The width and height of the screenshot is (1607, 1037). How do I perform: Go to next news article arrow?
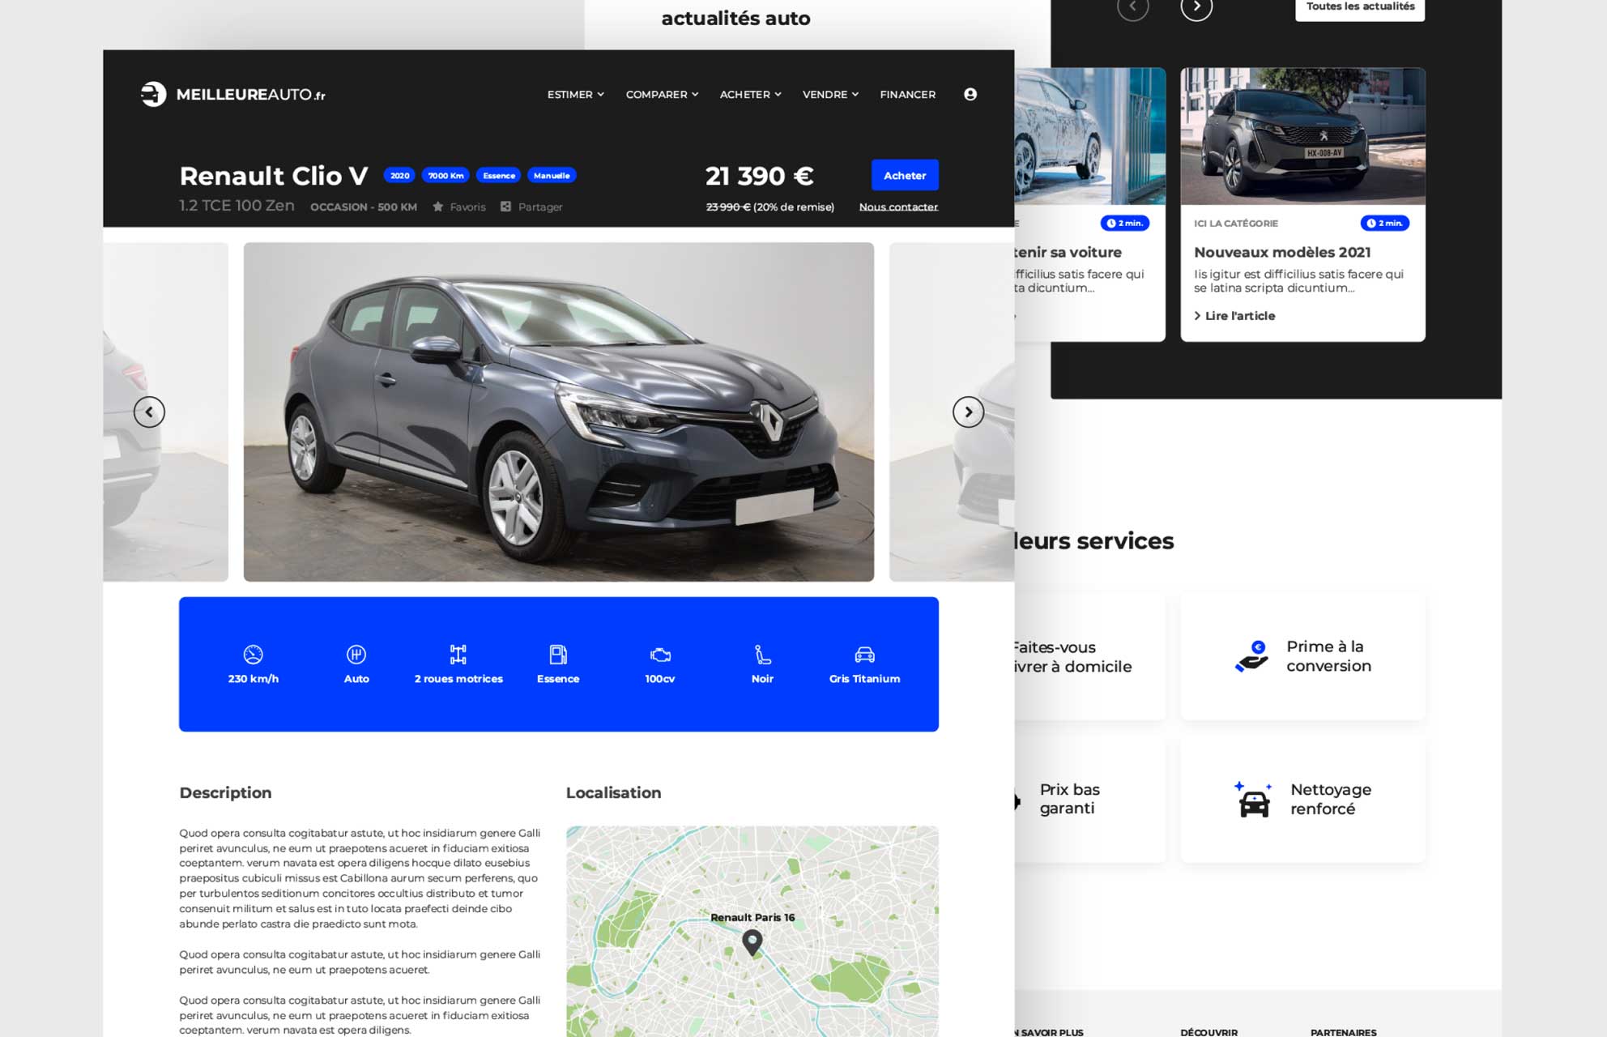tap(1196, 7)
